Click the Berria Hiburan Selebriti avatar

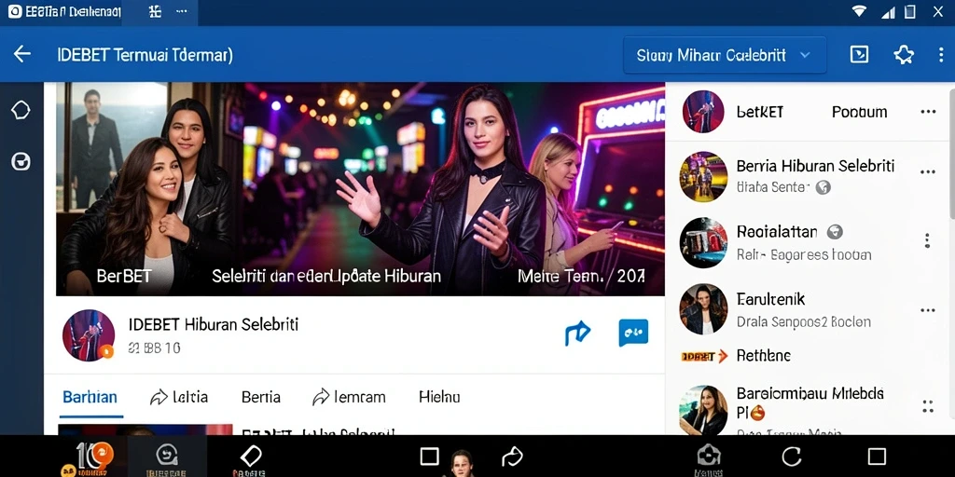[x=703, y=176]
